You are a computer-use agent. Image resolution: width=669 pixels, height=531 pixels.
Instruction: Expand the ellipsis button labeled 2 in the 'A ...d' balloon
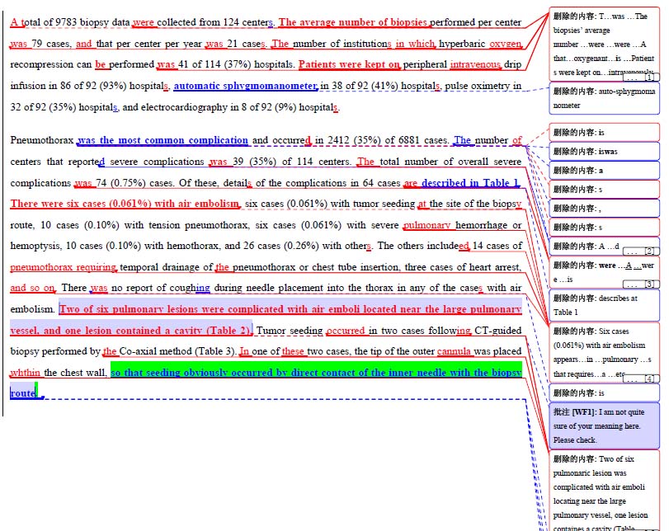click(x=641, y=251)
